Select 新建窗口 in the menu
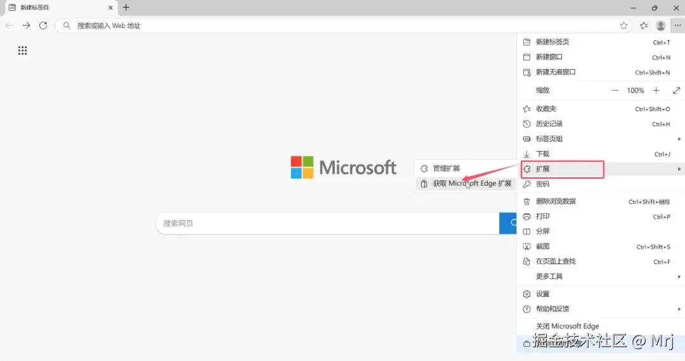The image size is (685, 361). (601, 57)
